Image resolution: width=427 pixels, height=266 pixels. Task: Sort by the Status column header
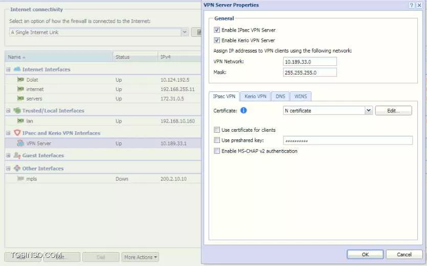click(136, 57)
